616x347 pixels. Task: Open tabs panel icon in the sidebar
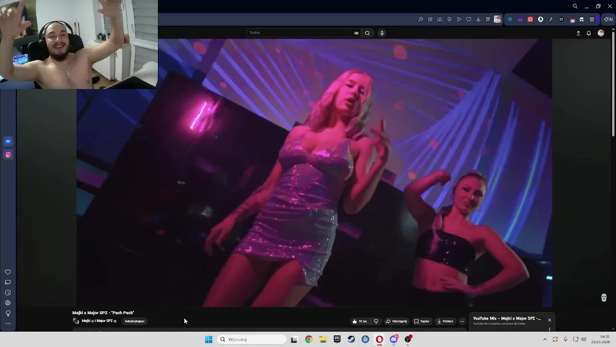coord(8,282)
